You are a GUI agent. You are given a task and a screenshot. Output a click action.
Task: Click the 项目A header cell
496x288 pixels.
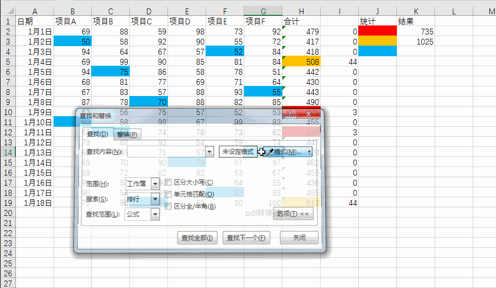point(73,21)
